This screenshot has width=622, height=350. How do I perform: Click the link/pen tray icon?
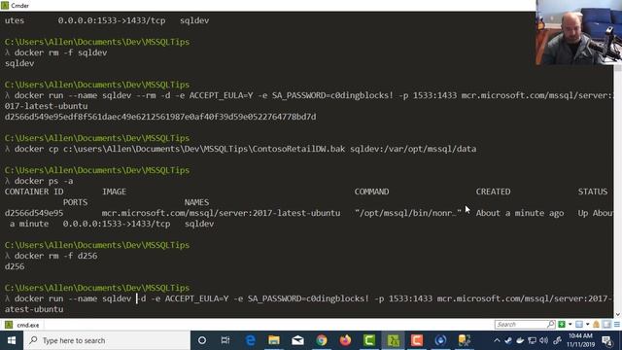pos(557,340)
